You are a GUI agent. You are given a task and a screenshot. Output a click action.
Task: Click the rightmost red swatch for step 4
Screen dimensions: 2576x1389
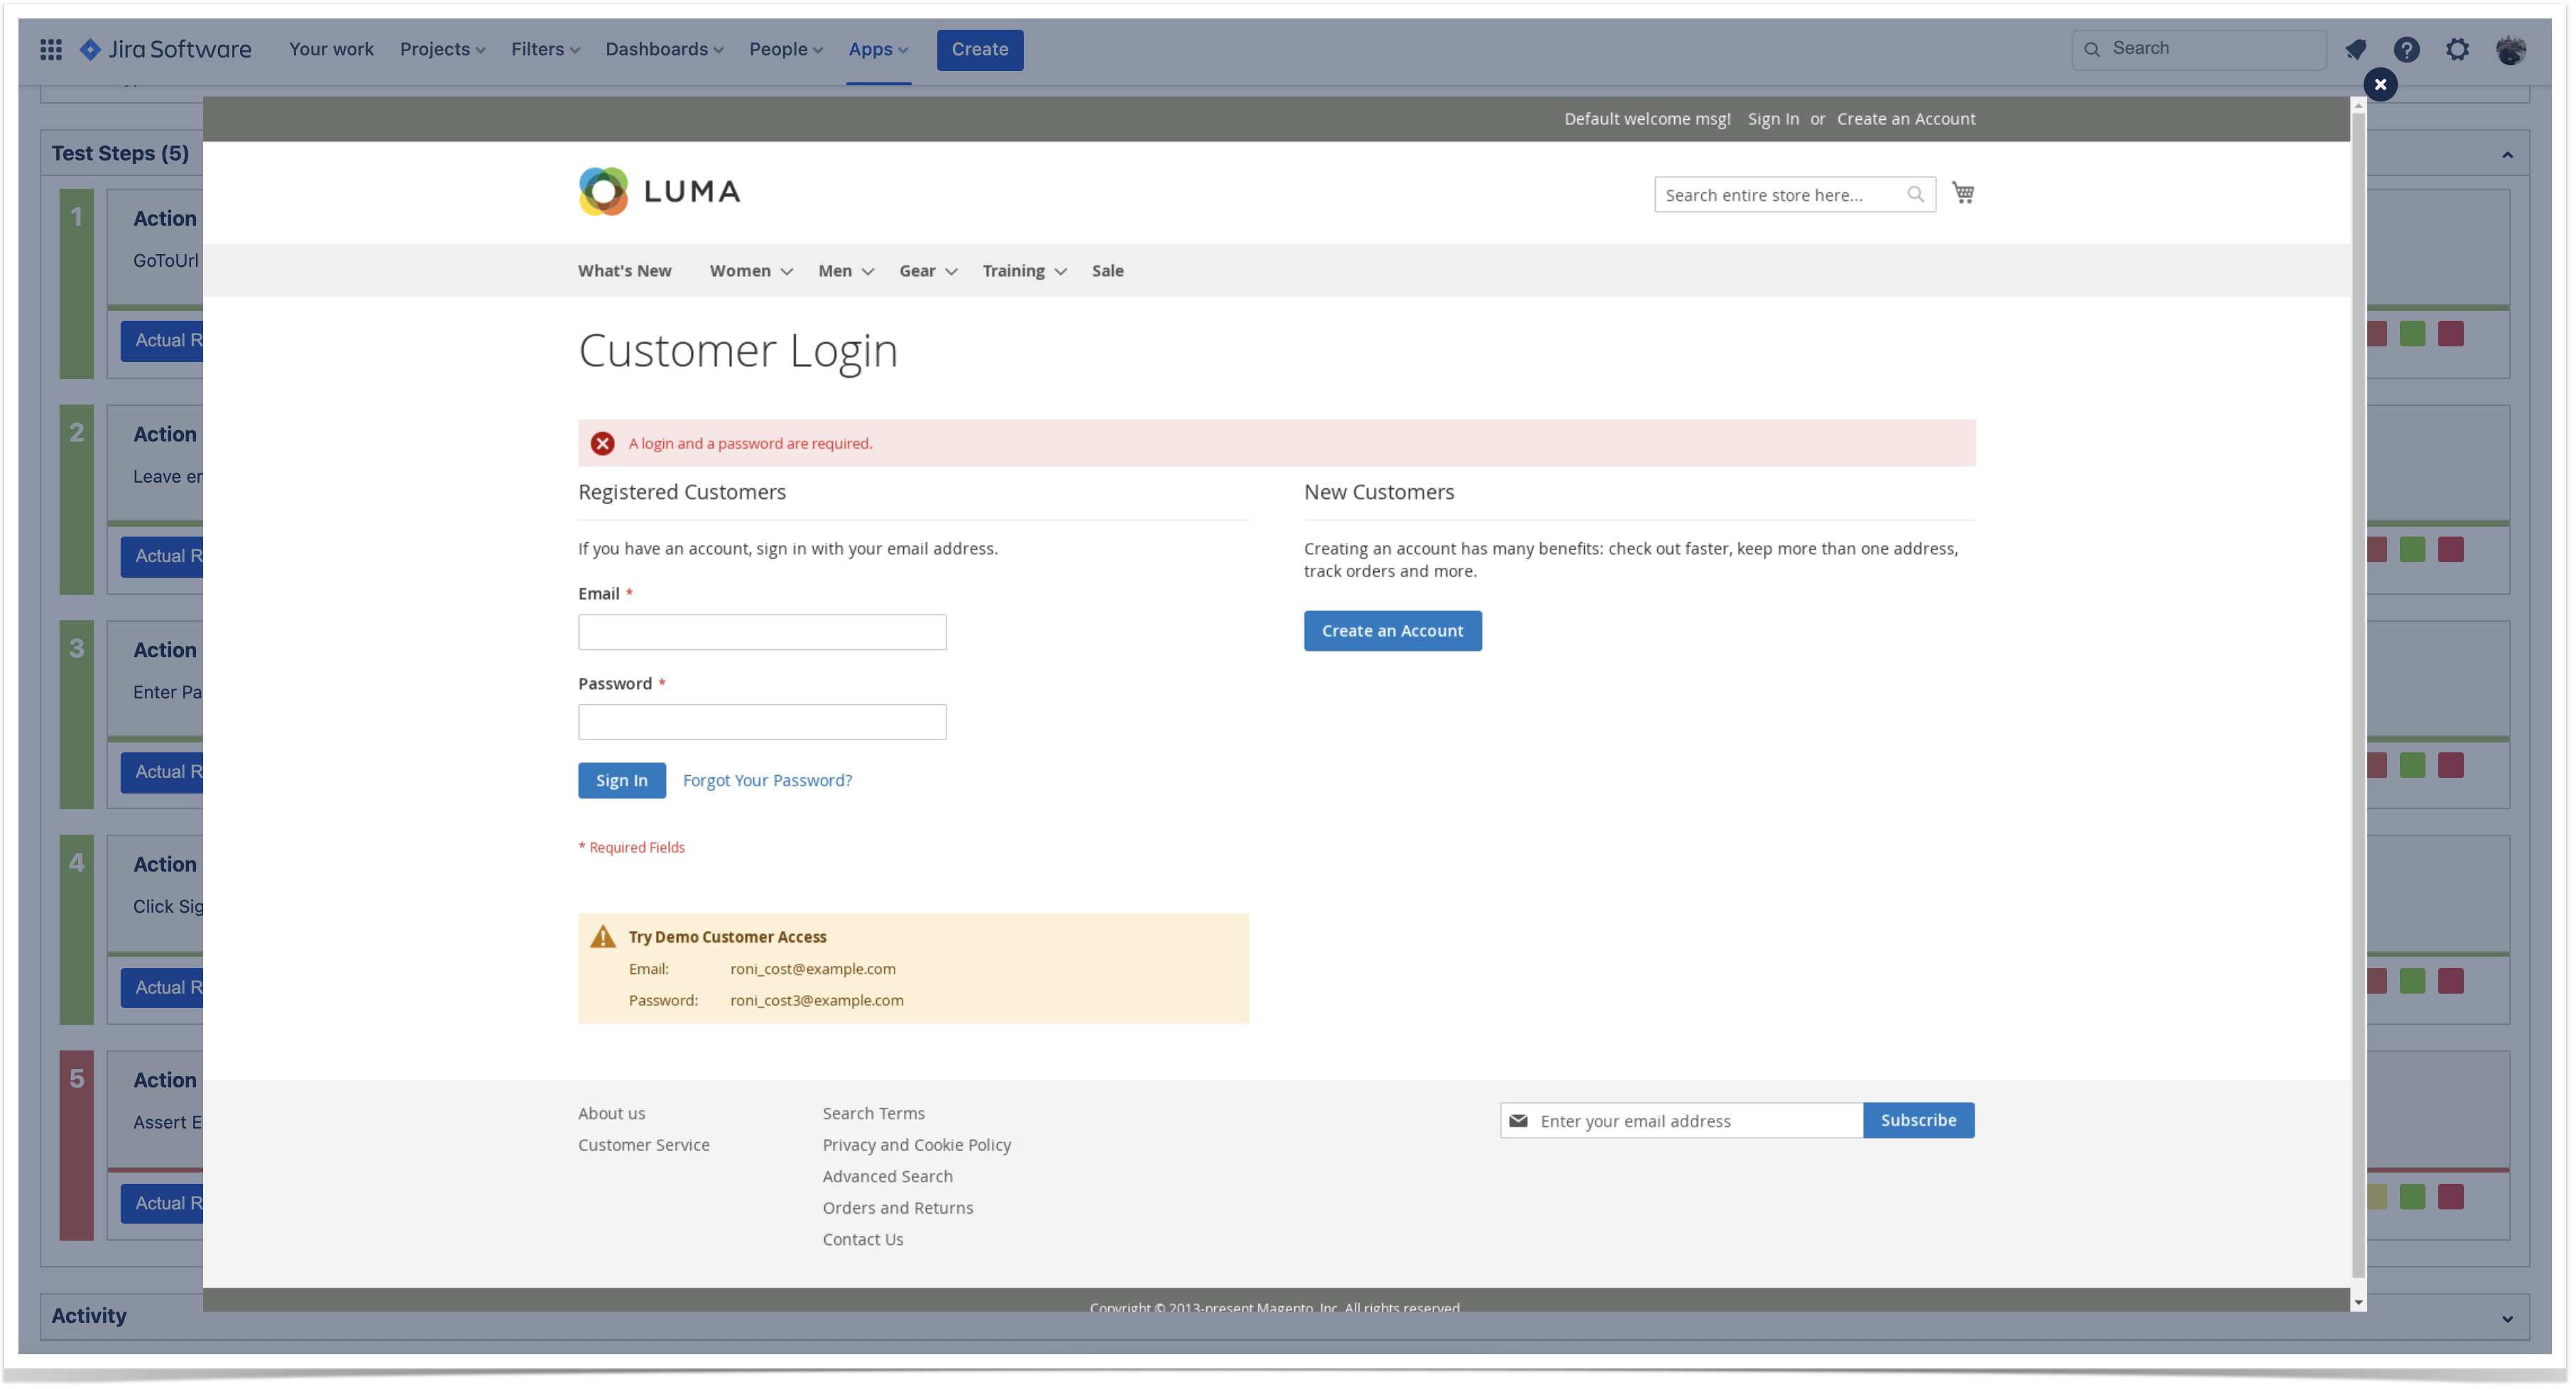[2450, 982]
